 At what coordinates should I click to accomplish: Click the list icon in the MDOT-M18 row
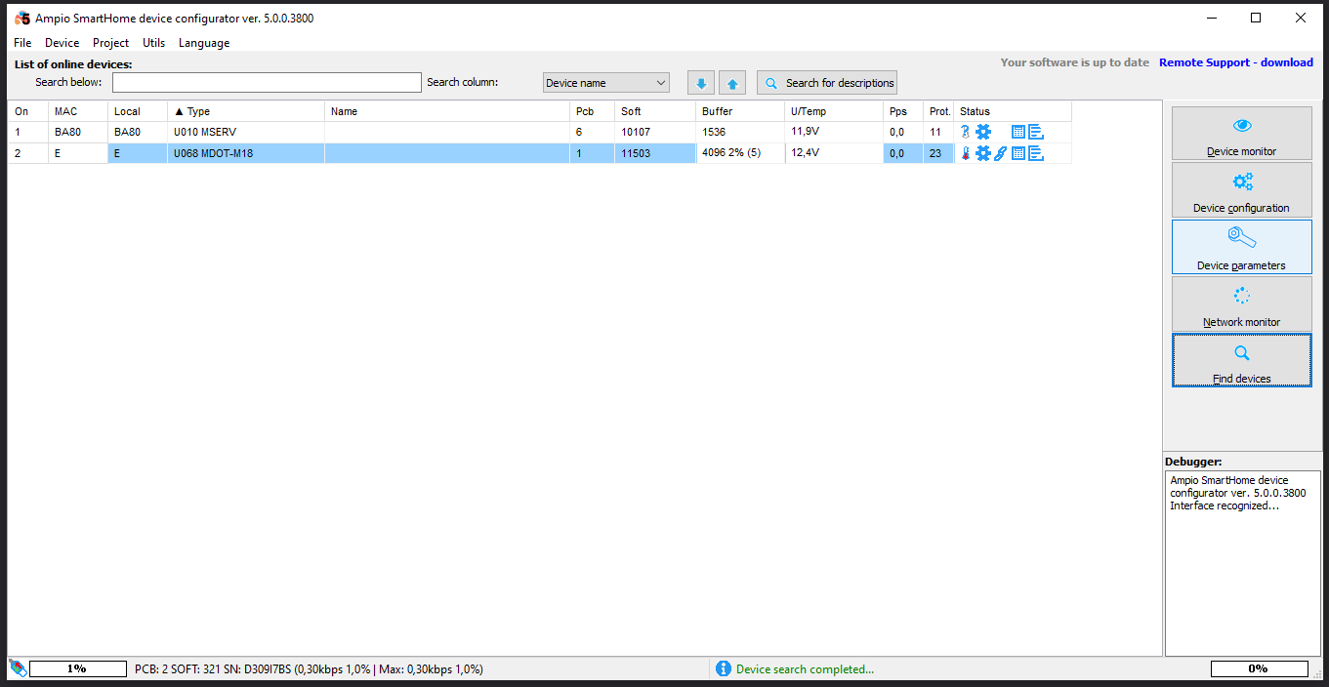pos(1036,153)
